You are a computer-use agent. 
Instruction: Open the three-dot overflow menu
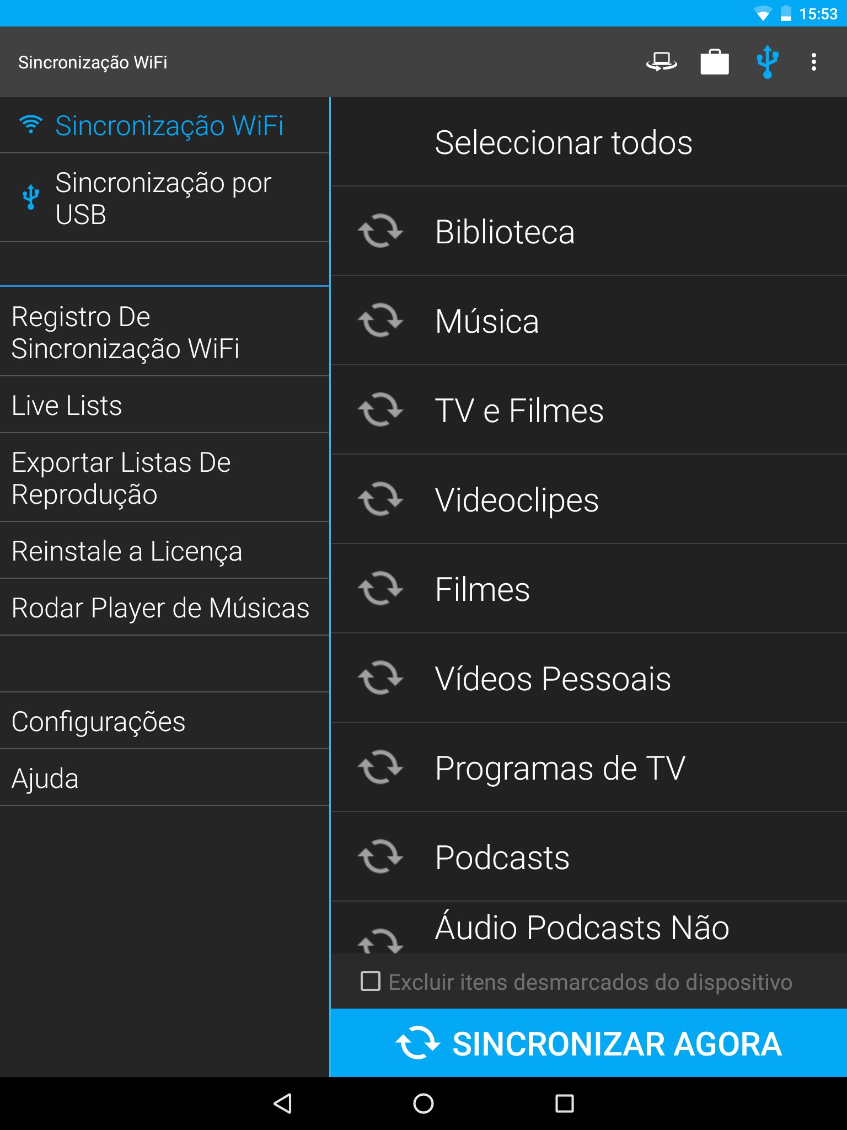pyautogui.click(x=814, y=62)
